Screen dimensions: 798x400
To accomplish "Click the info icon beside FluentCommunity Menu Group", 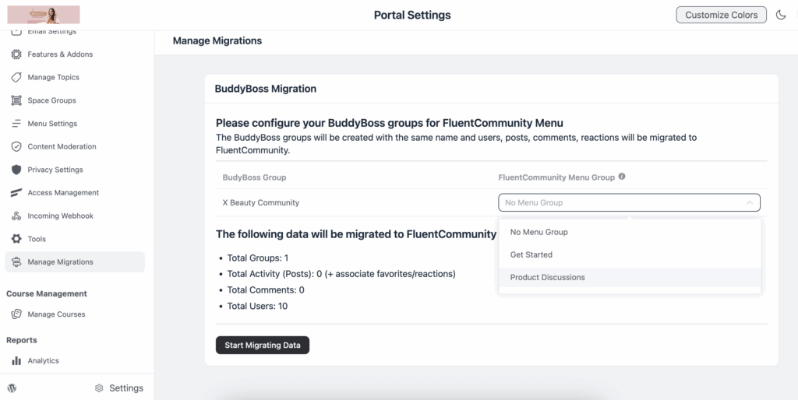I will 621,177.
